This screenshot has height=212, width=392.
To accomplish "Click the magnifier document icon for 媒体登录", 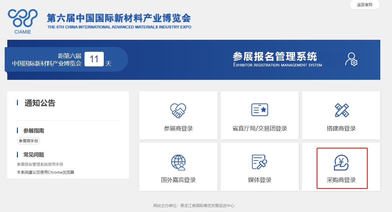I will [x=260, y=162].
